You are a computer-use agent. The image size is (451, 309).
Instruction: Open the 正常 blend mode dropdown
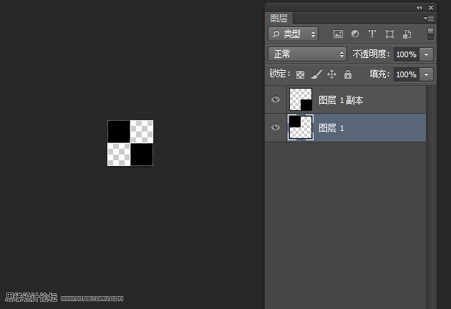(x=308, y=54)
